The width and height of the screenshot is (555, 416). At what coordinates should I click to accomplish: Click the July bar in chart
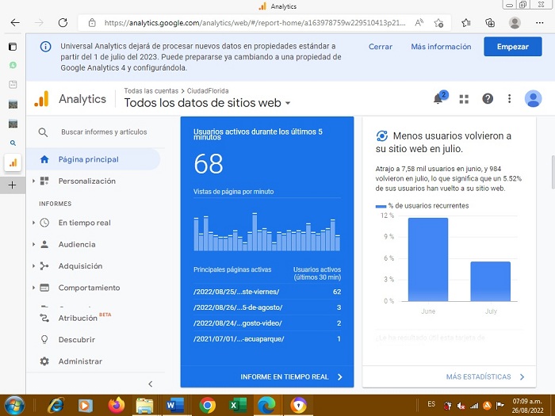tap(490, 281)
